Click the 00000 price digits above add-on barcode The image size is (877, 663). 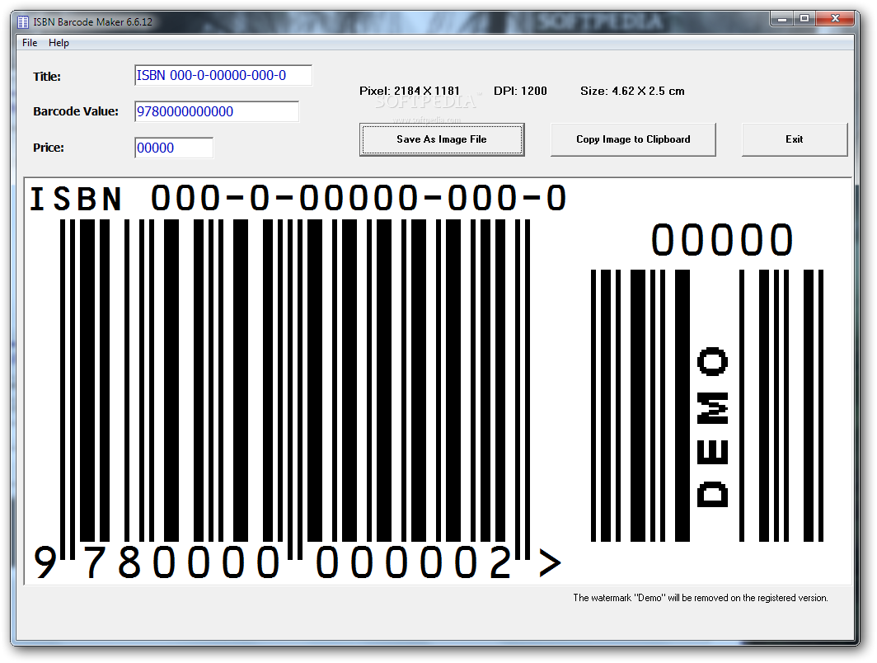tap(722, 240)
